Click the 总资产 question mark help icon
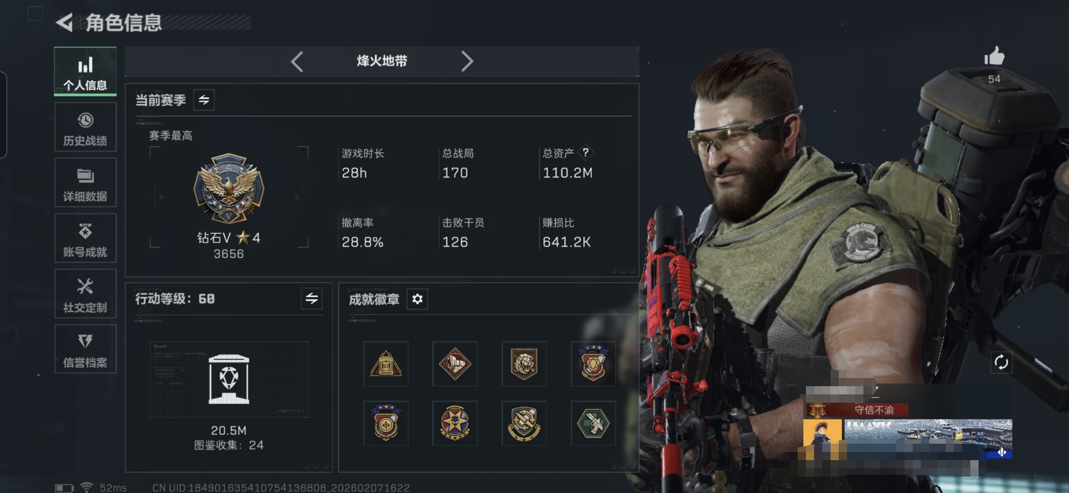This screenshot has width=1069, height=493. pyautogui.click(x=586, y=152)
